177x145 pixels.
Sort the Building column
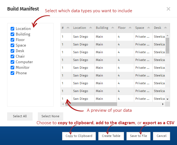pyautogui.click(x=113, y=28)
